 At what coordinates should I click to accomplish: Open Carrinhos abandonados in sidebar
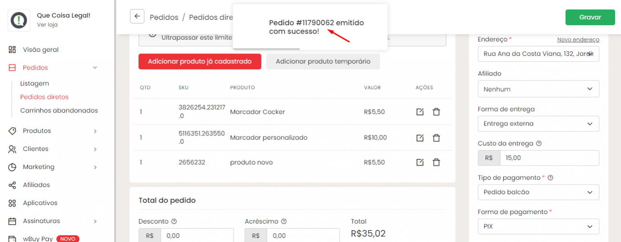click(59, 111)
